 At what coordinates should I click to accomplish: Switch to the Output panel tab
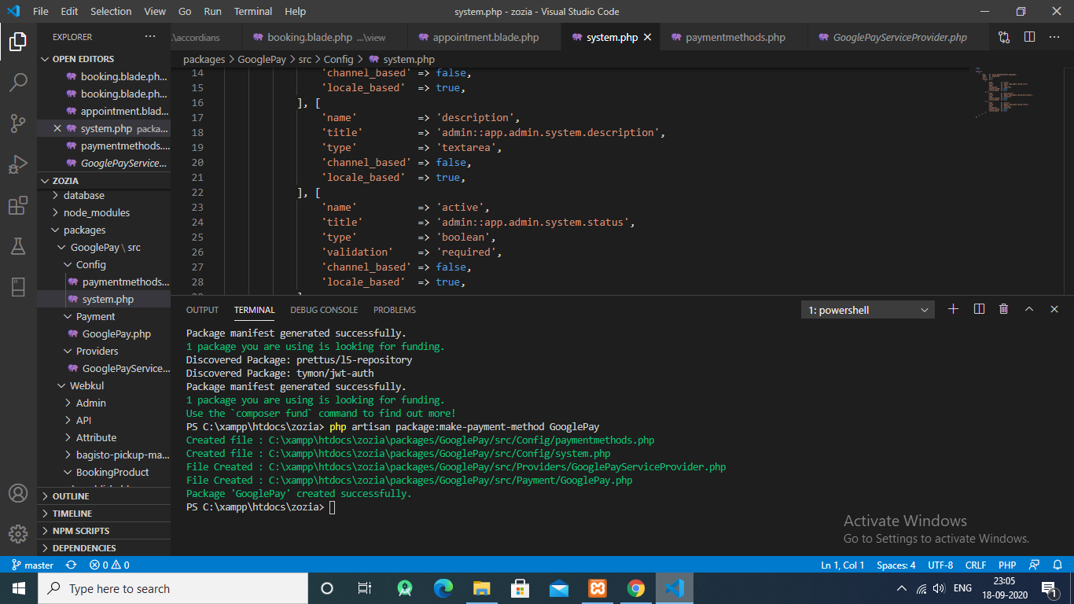coord(202,310)
